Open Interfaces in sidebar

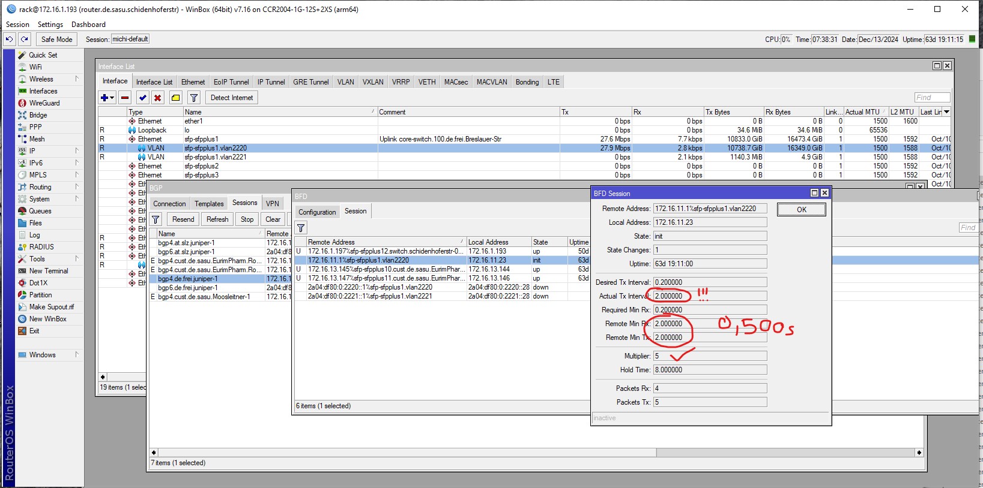pos(43,91)
